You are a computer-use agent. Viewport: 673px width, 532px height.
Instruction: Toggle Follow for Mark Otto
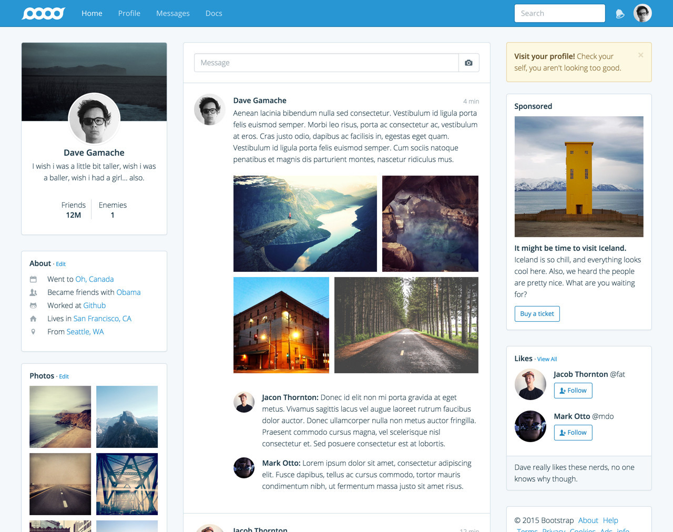(x=573, y=432)
